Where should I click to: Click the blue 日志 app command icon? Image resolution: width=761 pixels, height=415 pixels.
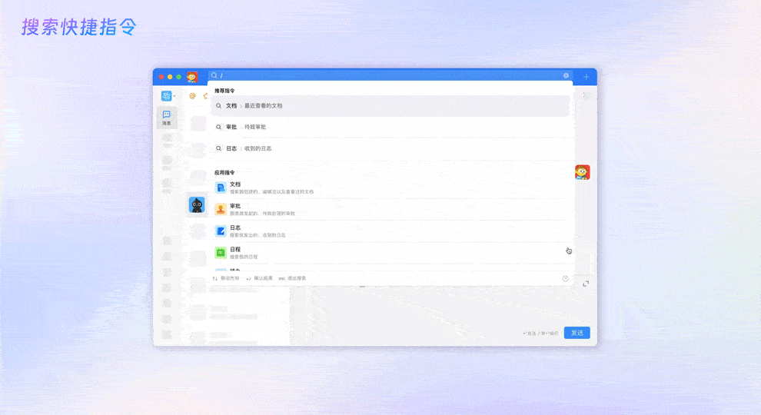click(x=221, y=231)
